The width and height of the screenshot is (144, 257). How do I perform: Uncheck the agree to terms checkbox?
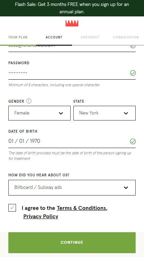pyautogui.click(x=12, y=208)
